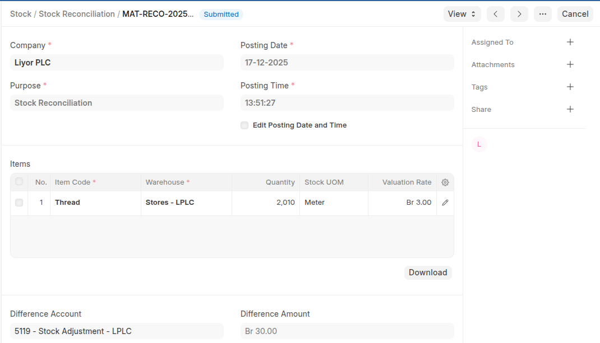Click the user avatar labeled L

point(479,144)
